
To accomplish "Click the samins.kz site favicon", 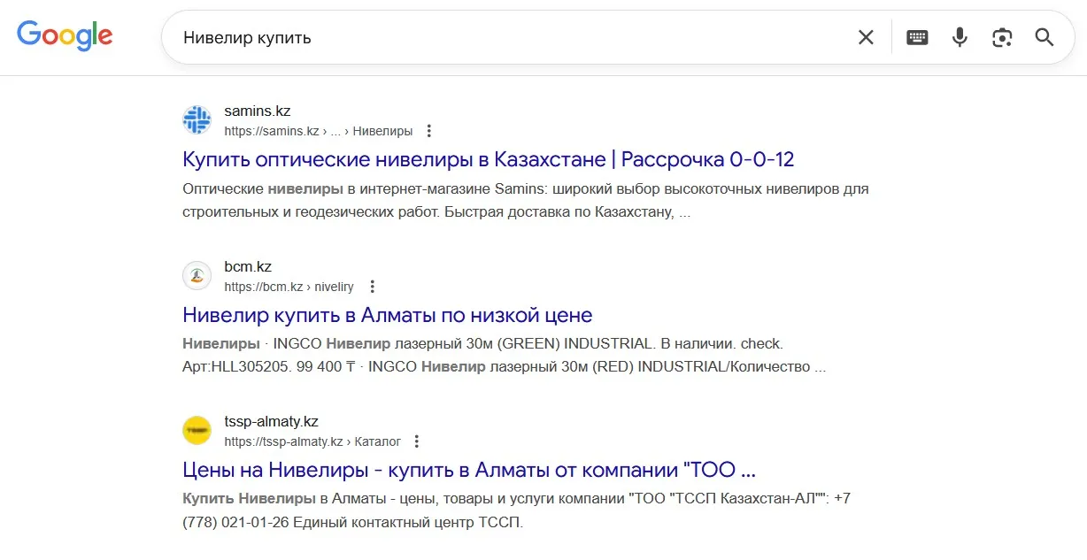I will point(197,120).
